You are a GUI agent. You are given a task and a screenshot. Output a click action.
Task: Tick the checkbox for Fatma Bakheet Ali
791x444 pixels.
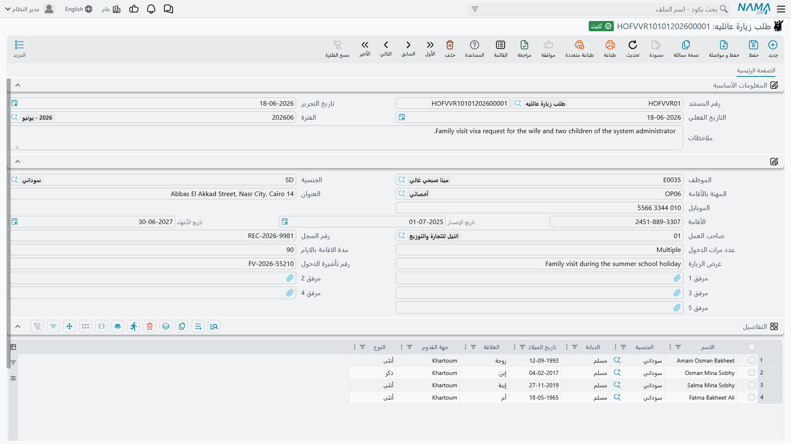752,398
